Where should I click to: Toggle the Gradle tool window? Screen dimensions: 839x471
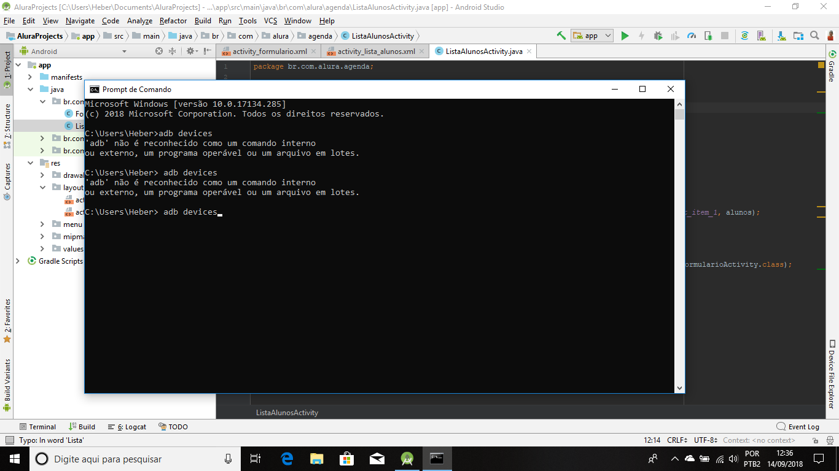pyautogui.click(x=832, y=67)
